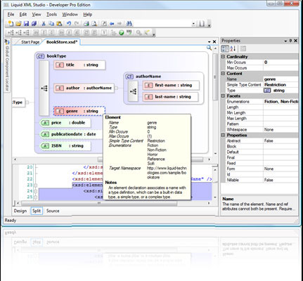Viewport: 303px width, 281px height.
Task: Collapse the Content property group
Action: 223,74
